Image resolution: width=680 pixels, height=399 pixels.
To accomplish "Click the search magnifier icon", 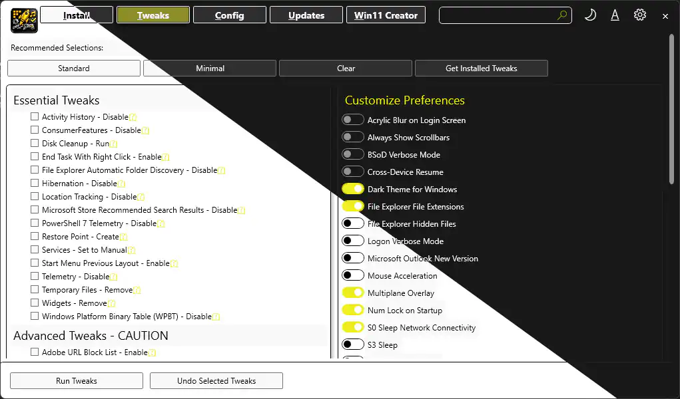I will 562,15.
